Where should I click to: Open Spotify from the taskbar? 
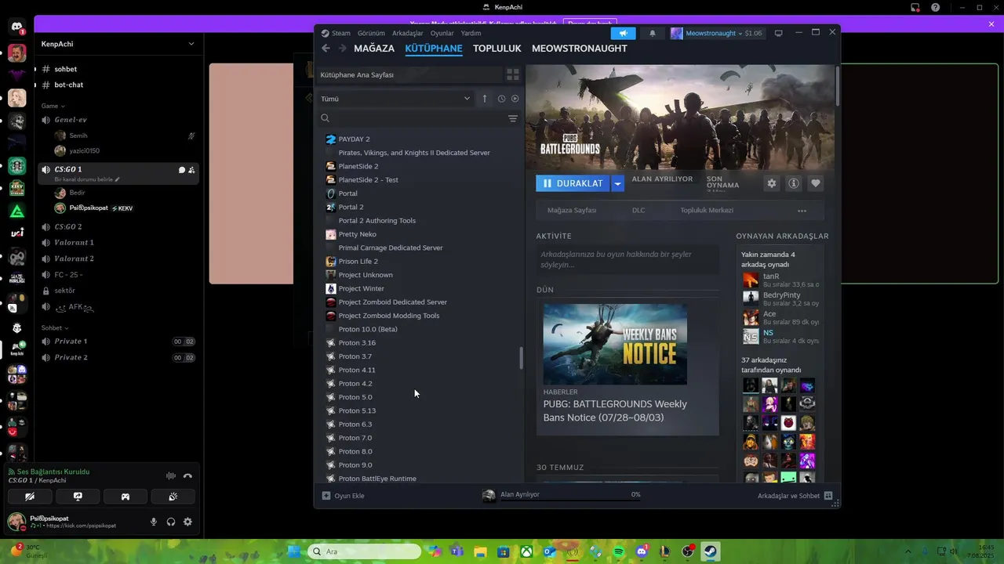619,551
